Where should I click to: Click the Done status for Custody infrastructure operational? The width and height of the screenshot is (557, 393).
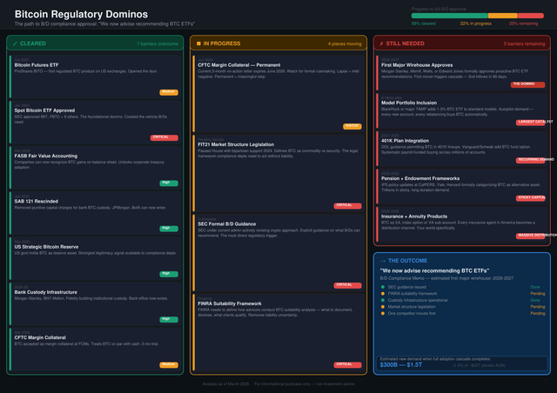pos(535,300)
